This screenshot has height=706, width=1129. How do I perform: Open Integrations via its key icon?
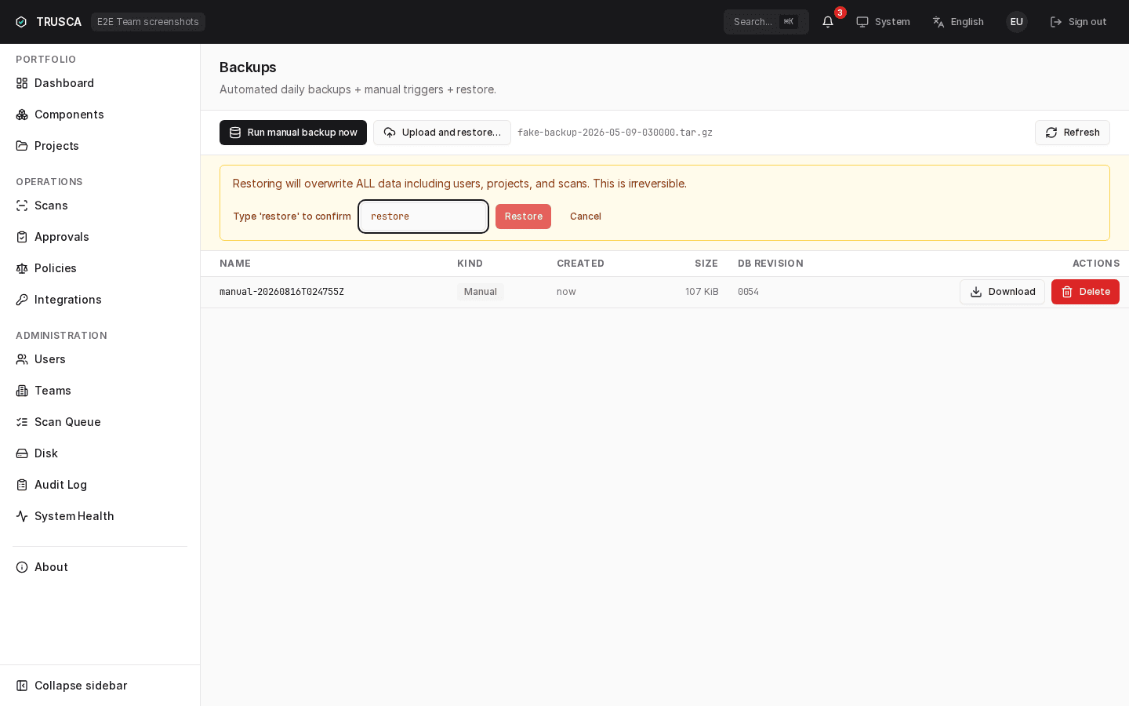pos(22,300)
